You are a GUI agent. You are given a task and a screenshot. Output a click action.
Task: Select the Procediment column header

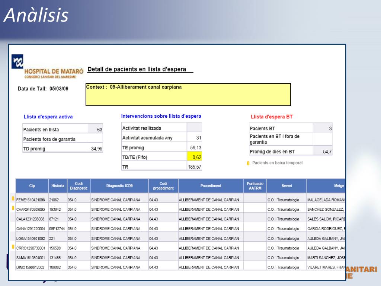coord(211,185)
